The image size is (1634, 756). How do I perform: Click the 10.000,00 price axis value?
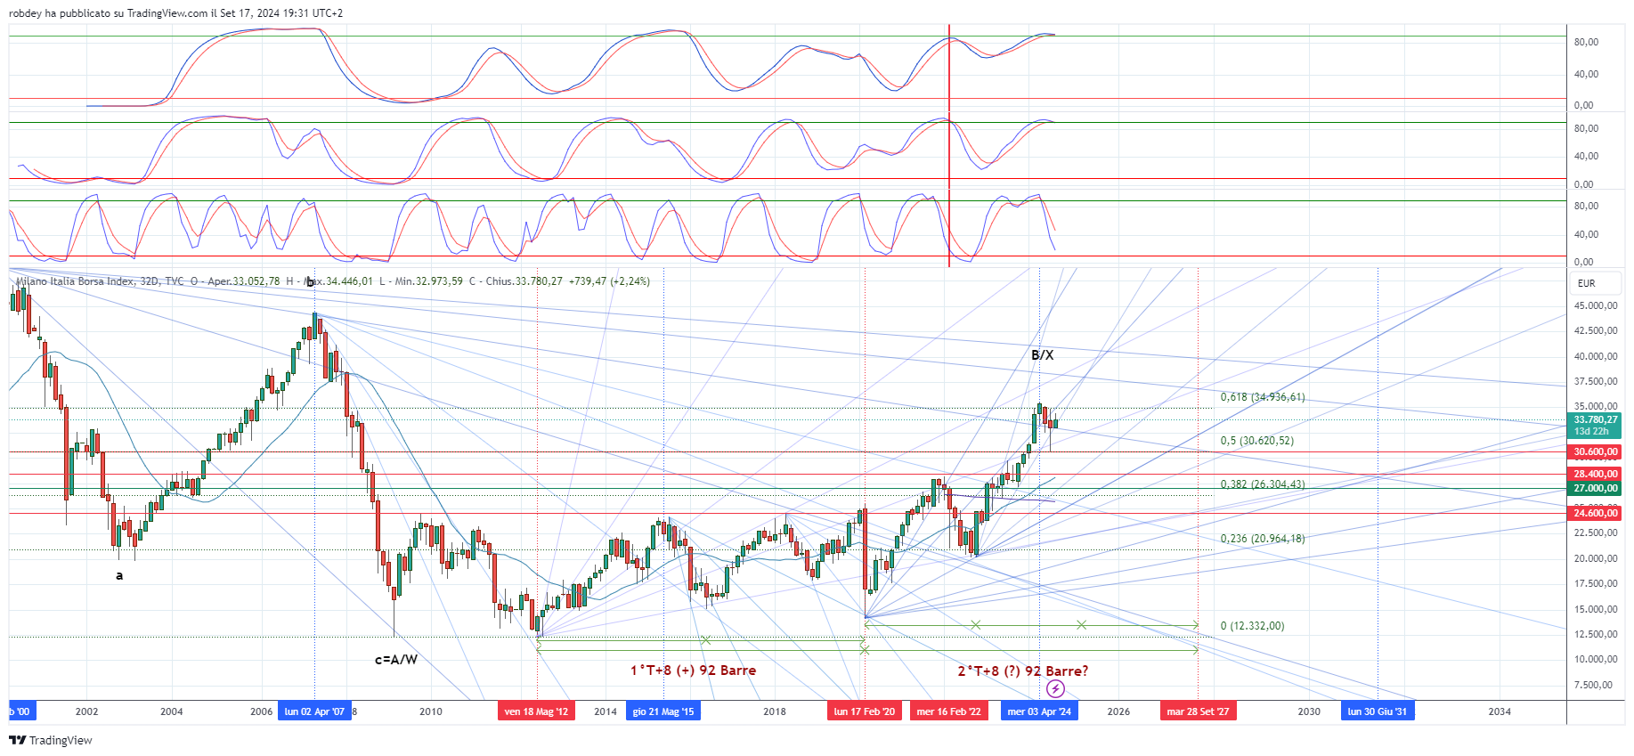point(1596,659)
